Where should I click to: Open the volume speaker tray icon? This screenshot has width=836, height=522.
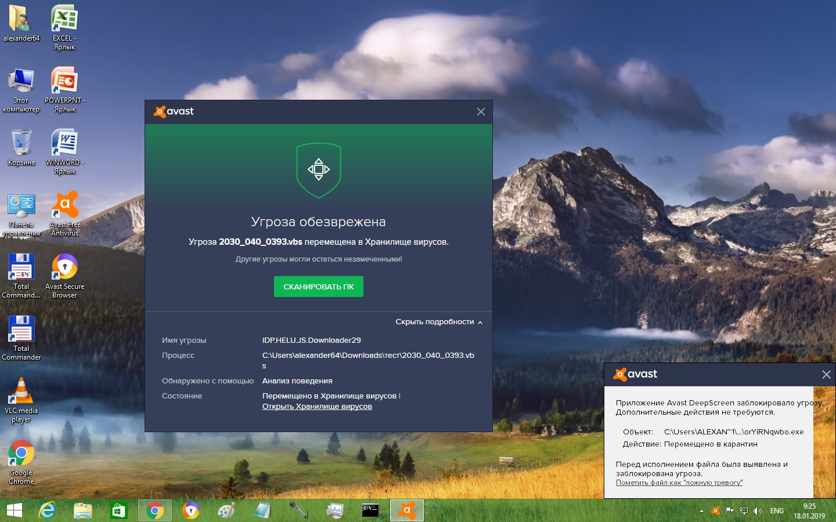click(758, 511)
